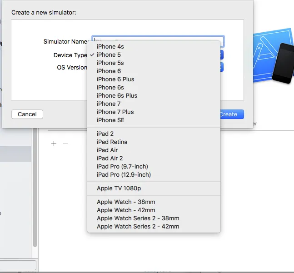This screenshot has width=294, height=273.
Task: Pick iPad Retina device type
Action: pos(154,142)
